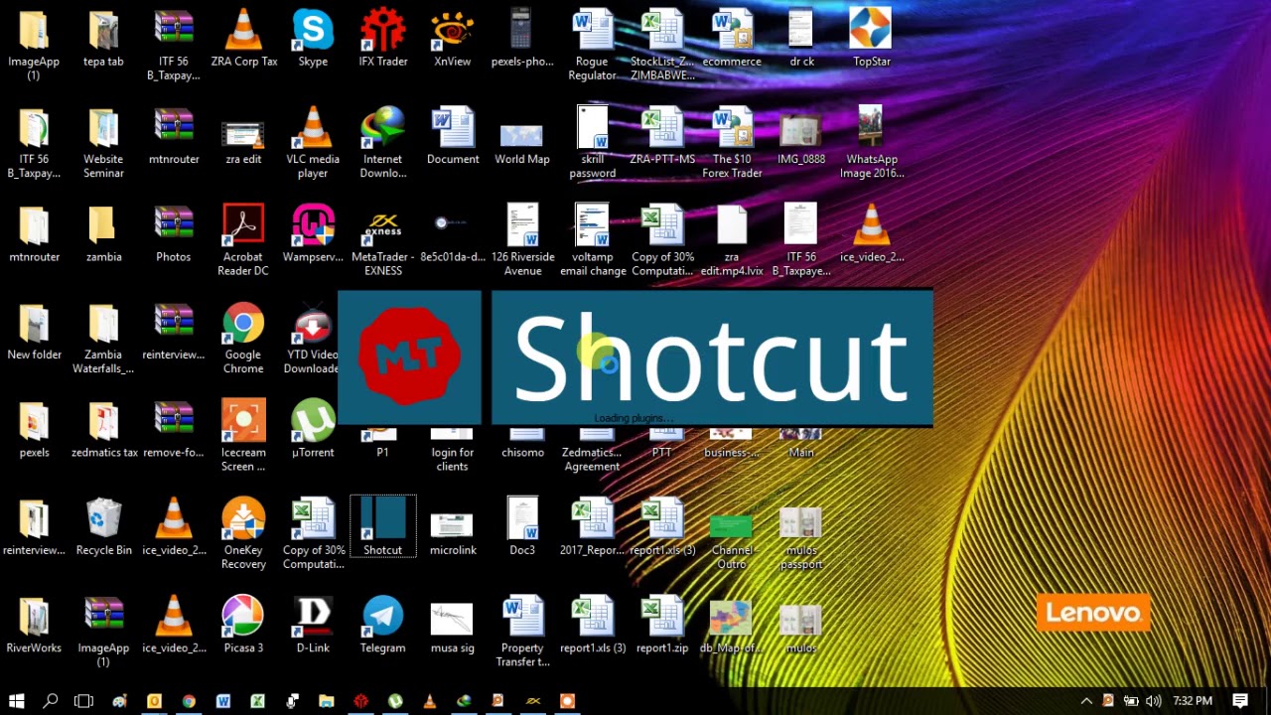Viewport: 1271px width, 715px height.
Task: Open ZRA Corp Tax video file
Action: point(243,38)
